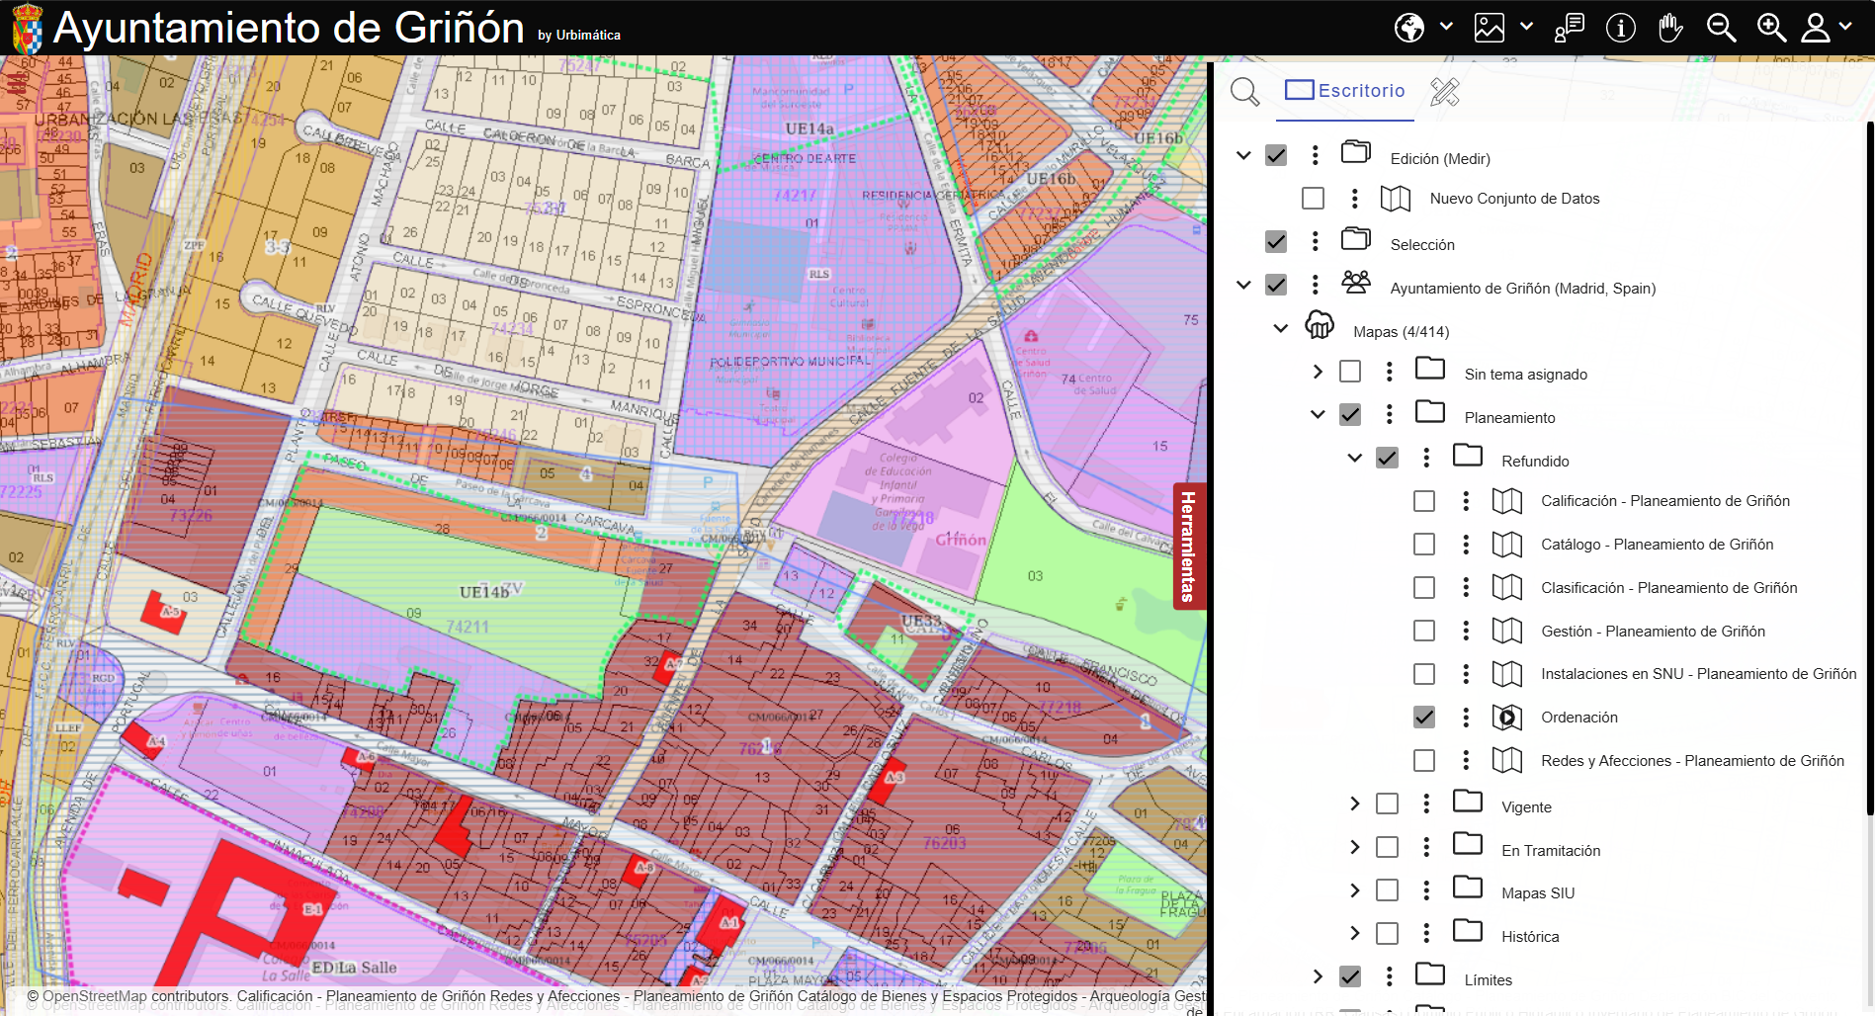Select the pan hand tool
Image resolution: width=1875 pixels, height=1016 pixels.
click(x=1670, y=28)
